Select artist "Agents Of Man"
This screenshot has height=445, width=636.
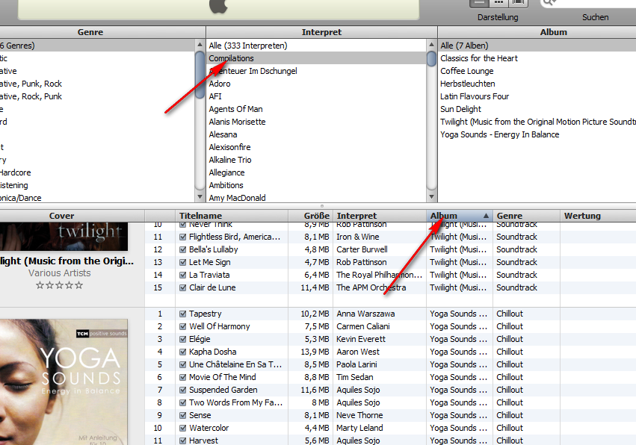point(316,109)
